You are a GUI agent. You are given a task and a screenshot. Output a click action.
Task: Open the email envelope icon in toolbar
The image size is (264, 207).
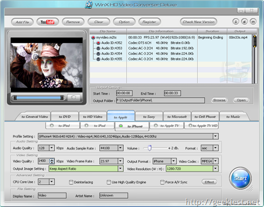pyautogui.click(x=253, y=22)
